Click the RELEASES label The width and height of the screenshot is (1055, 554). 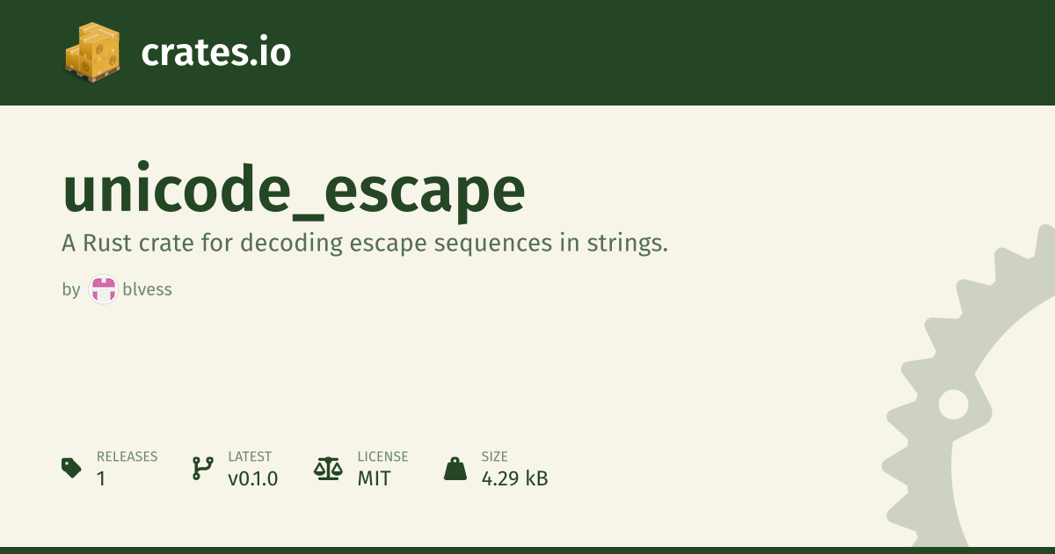[x=127, y=456]
